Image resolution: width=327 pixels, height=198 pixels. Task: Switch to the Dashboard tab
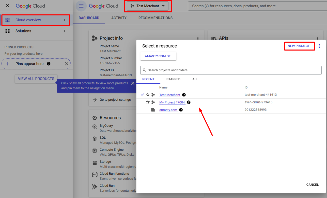tap(89, 18)
